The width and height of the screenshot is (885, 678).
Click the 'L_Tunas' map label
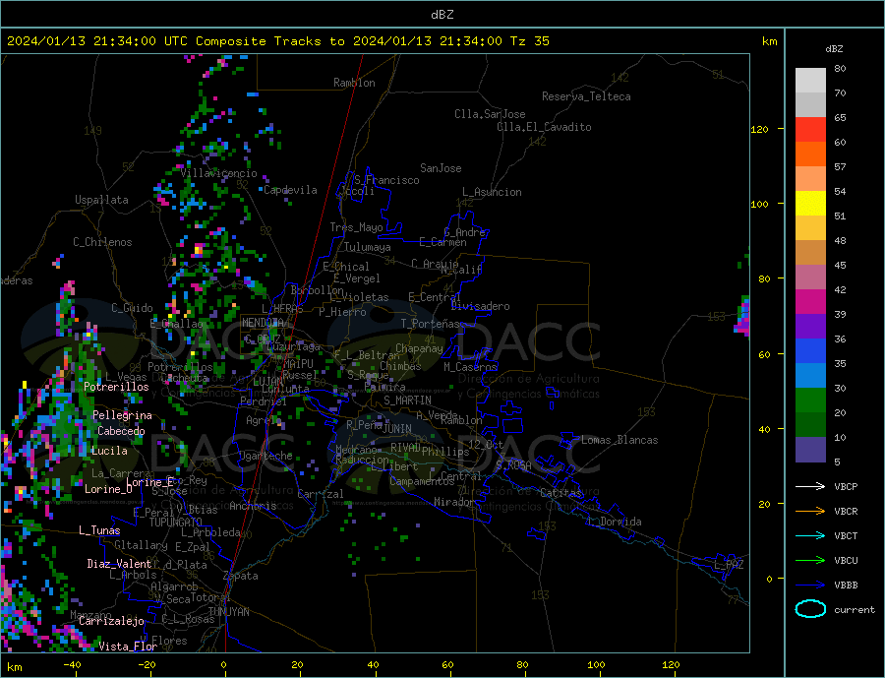pyautogui.click(x=99, y=530)
